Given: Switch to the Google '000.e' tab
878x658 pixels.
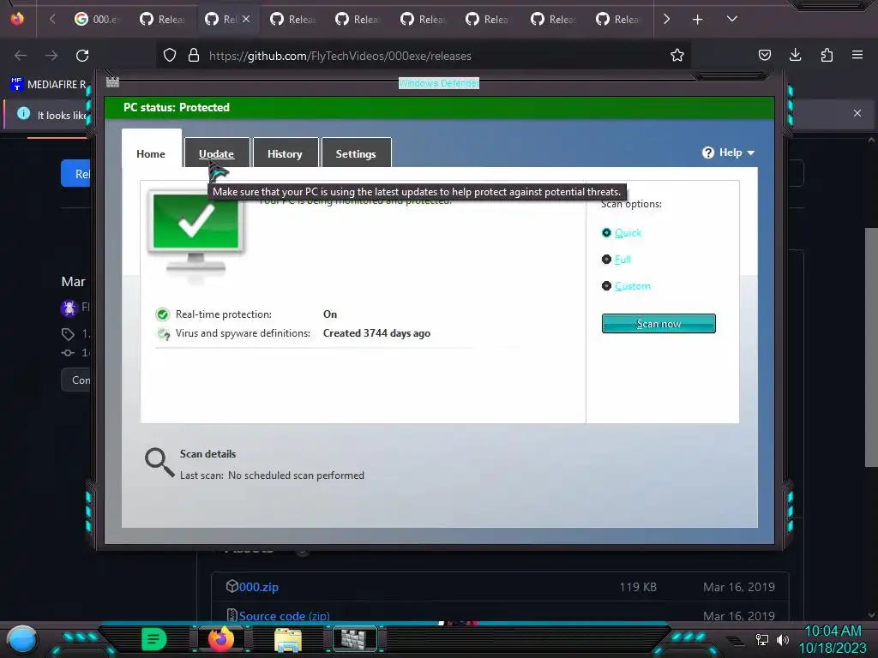Looking at the screenshot, I should tap(98, 19).
